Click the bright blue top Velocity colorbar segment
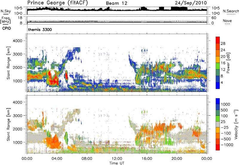 coord(218,101)
